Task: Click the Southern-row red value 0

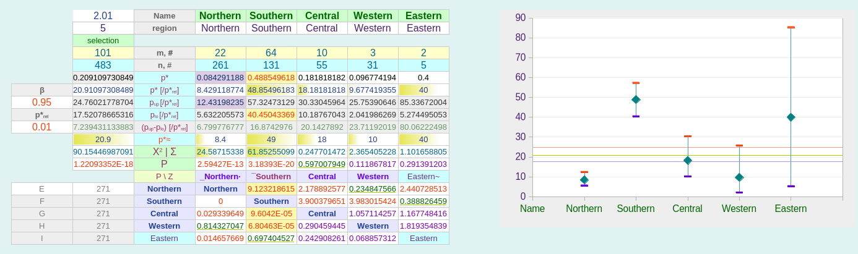Action: [x=220, y=201]
